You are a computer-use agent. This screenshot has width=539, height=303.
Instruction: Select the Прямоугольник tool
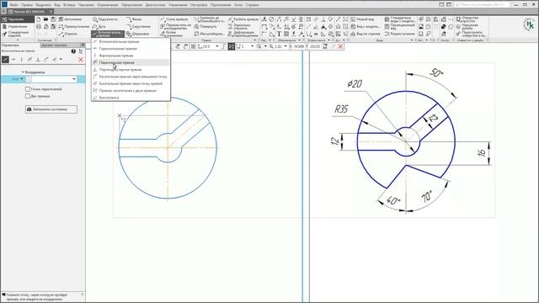(x=74, y=26)
